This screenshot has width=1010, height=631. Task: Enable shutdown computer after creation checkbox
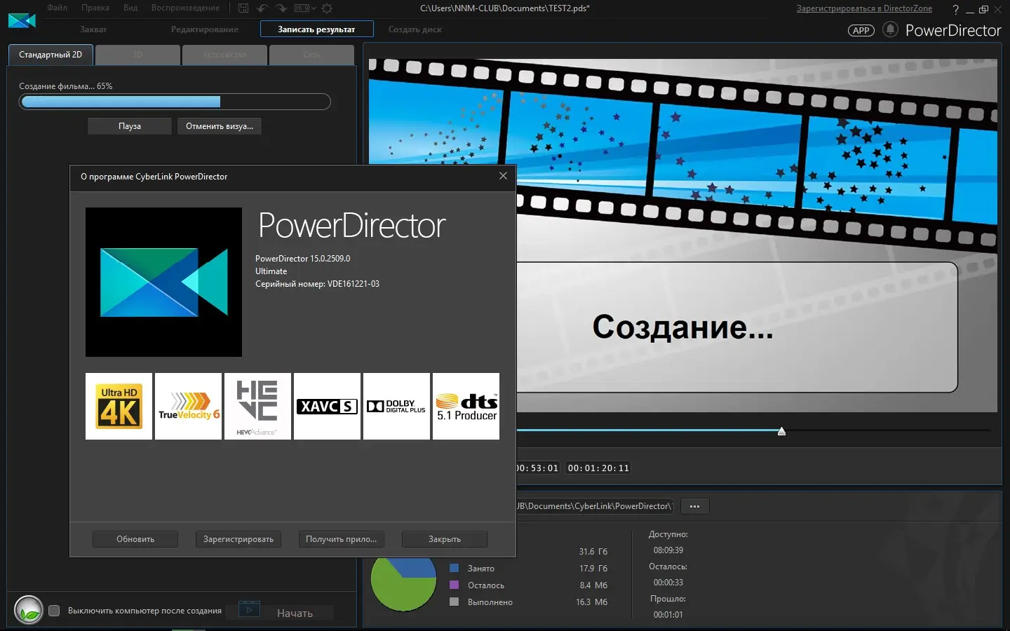tap(54, 611)
